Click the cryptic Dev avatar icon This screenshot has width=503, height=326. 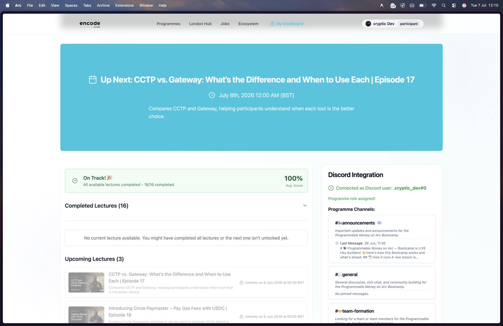tap(368, 24)
